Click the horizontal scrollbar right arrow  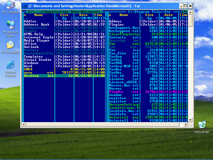pyautogui.click(x=186, y=124)
